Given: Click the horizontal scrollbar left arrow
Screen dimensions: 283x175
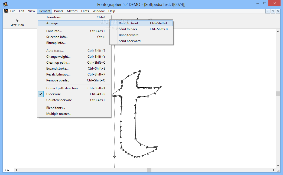Looking at the screenshot, I should click(x=16, y=170).
